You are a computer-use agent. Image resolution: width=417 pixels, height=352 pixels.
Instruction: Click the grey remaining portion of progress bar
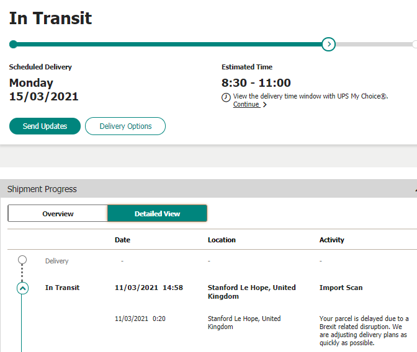click(x=372, y=44)
